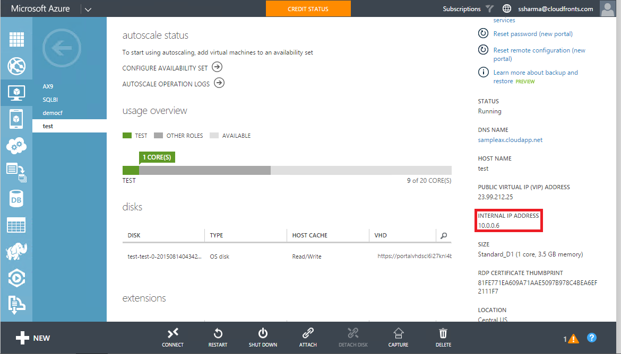
Task: Search the disks table with magnifier
Action: point(444,235)
